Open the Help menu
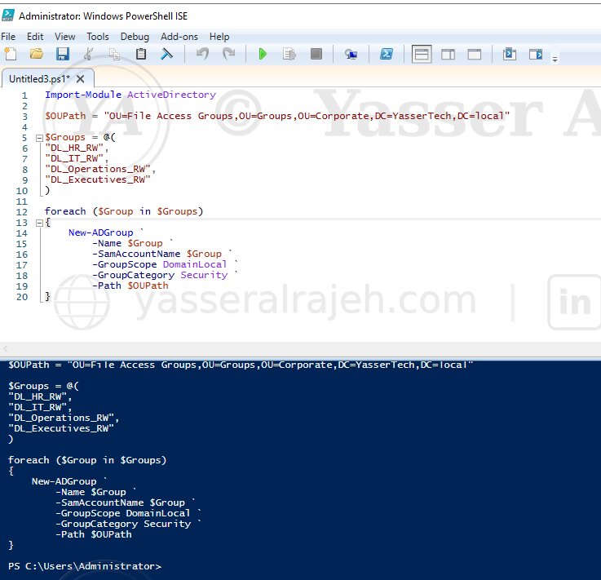 pyautogui.click(x=219, y=37)
